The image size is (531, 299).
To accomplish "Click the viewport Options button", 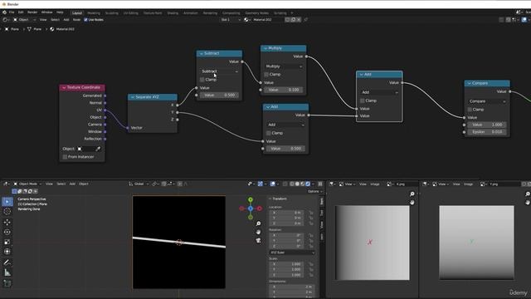I will point(314,192).
